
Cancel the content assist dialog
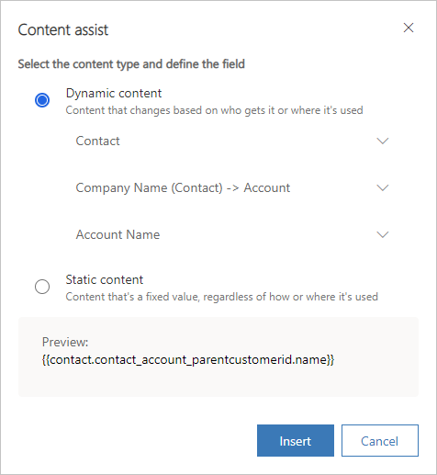[380, 441]
